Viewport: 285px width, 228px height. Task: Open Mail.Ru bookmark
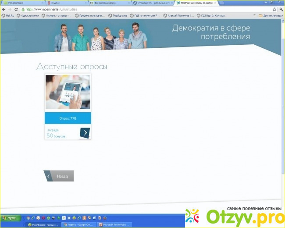[8, 15]
